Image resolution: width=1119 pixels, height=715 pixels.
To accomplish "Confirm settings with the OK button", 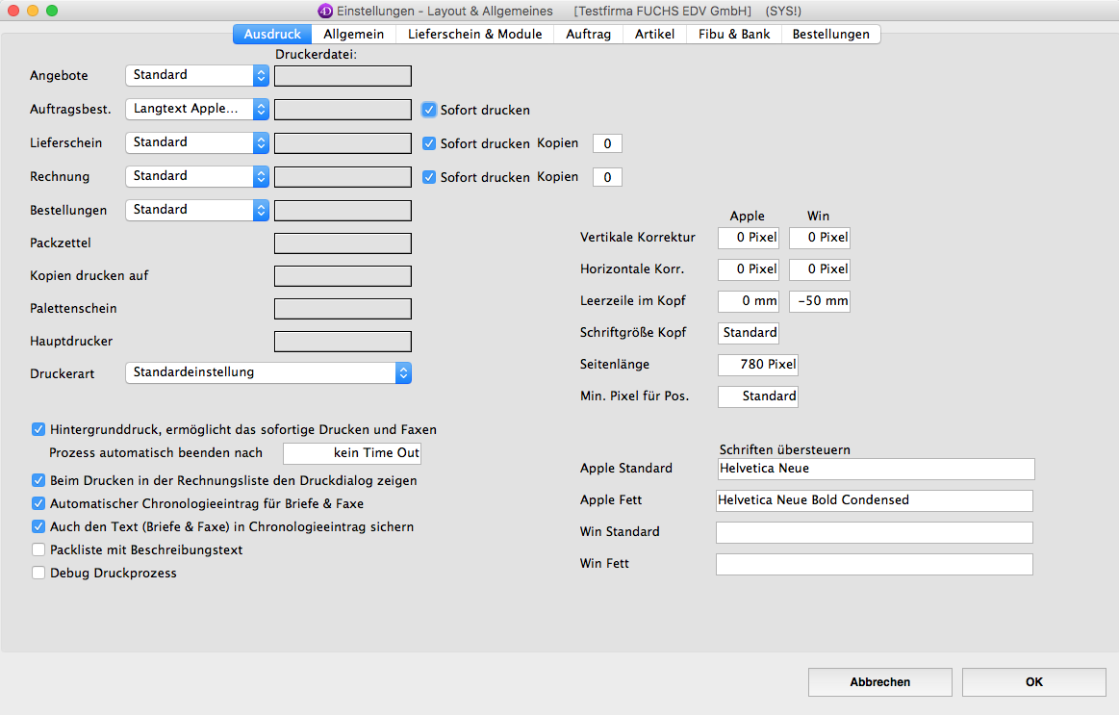I will click(x=1033, y=682).
